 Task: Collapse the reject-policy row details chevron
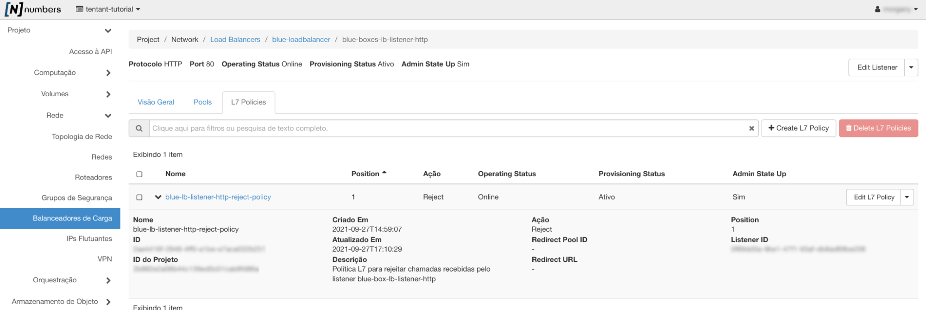158,197
